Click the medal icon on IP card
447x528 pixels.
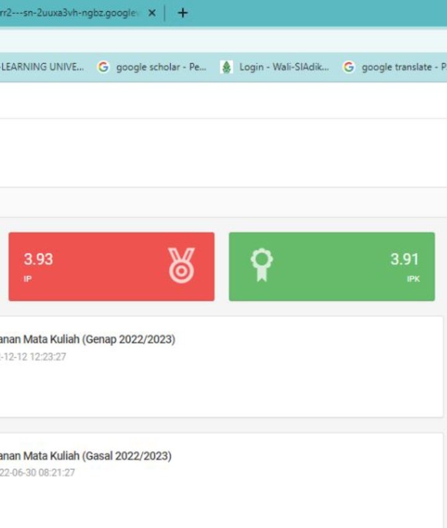pos(181,265)
